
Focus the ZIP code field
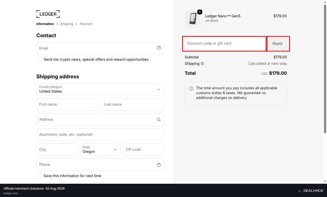tap(143, 149)
